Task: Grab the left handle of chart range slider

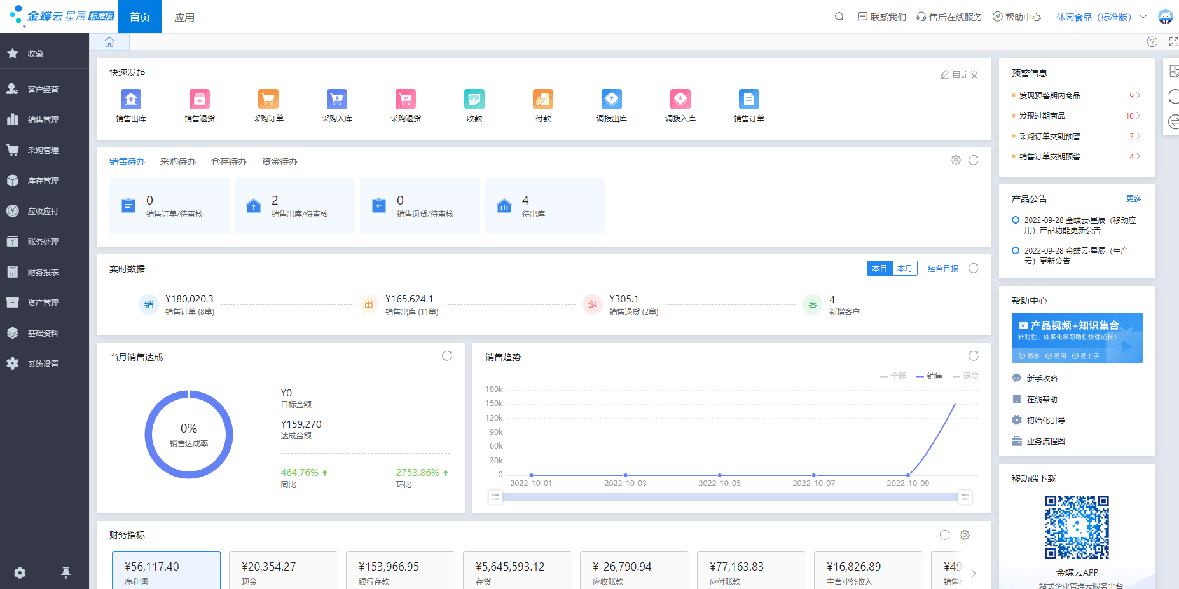Action: coord(495,497)
